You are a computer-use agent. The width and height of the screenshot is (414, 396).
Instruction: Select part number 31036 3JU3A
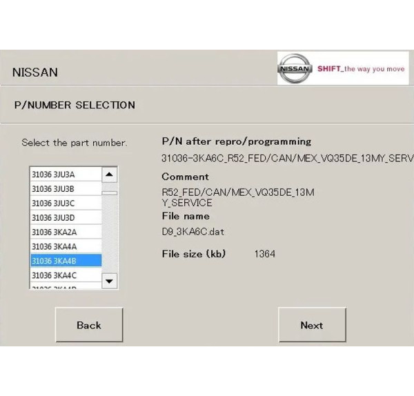click(x=66, y=175)
